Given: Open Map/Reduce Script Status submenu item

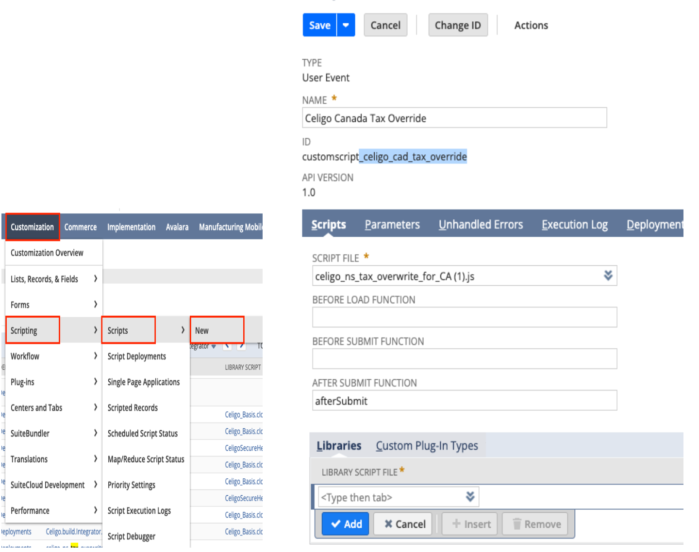Looking at the screenshot, I should point(146,459).
